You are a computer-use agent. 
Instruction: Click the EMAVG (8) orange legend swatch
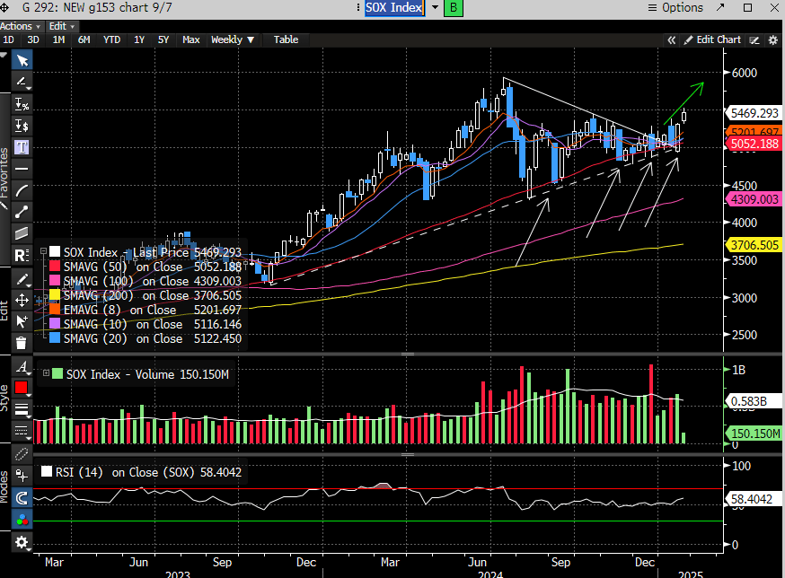55,310
